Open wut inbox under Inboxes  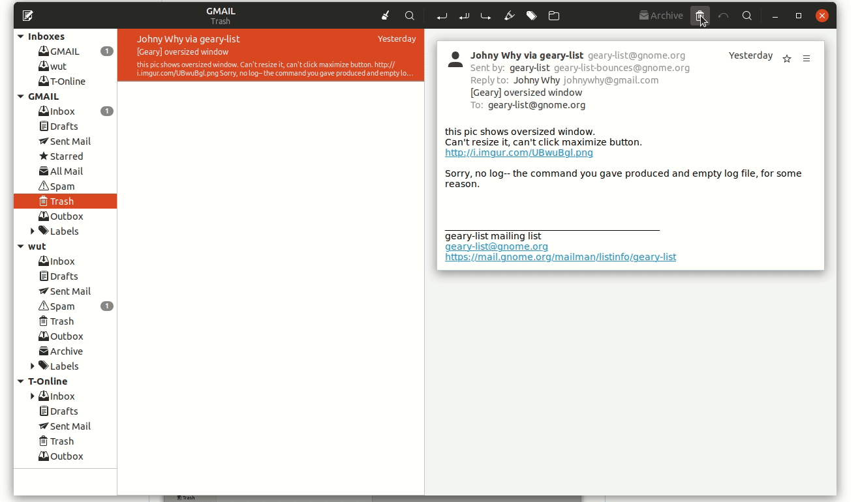(x=65, y=66)
